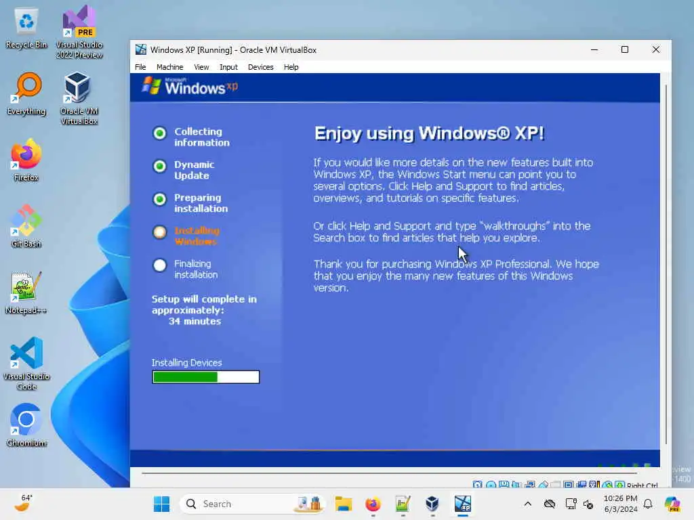This screenshot has width=694, height=520.
Task: Open the Devices menu
Action: click(x=261, y=67)
